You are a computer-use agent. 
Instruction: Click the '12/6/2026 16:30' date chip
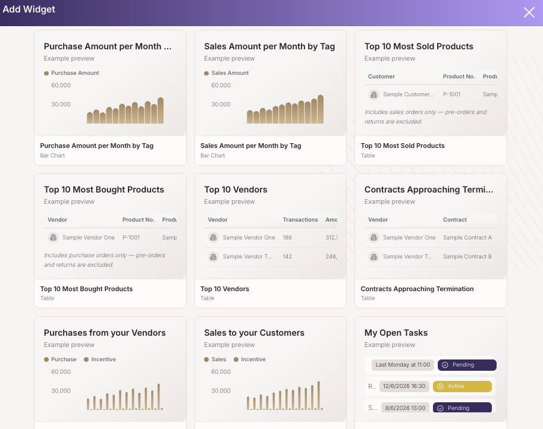coord(404,386)
